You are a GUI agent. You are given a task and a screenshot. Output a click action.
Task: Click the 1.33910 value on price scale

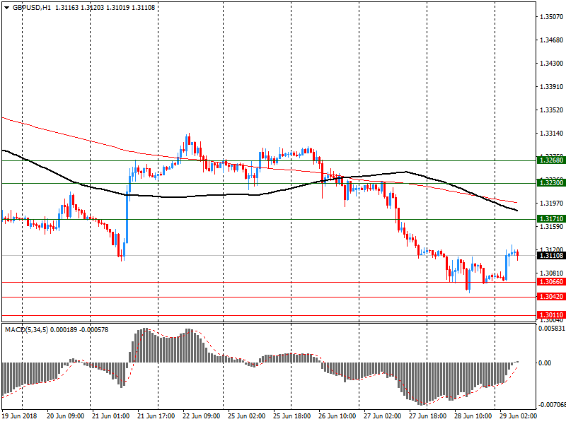[550, 87]
